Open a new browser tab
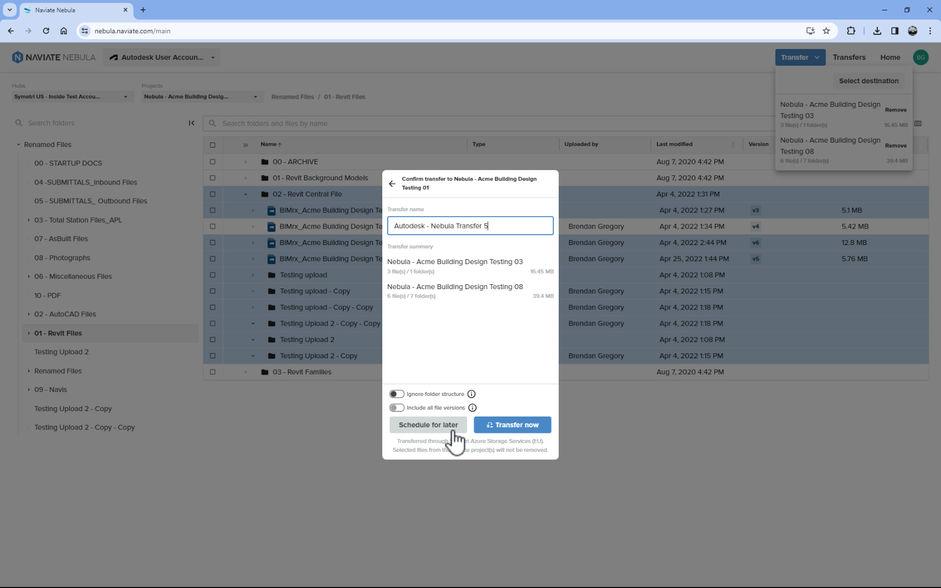 tap(143, 10)
